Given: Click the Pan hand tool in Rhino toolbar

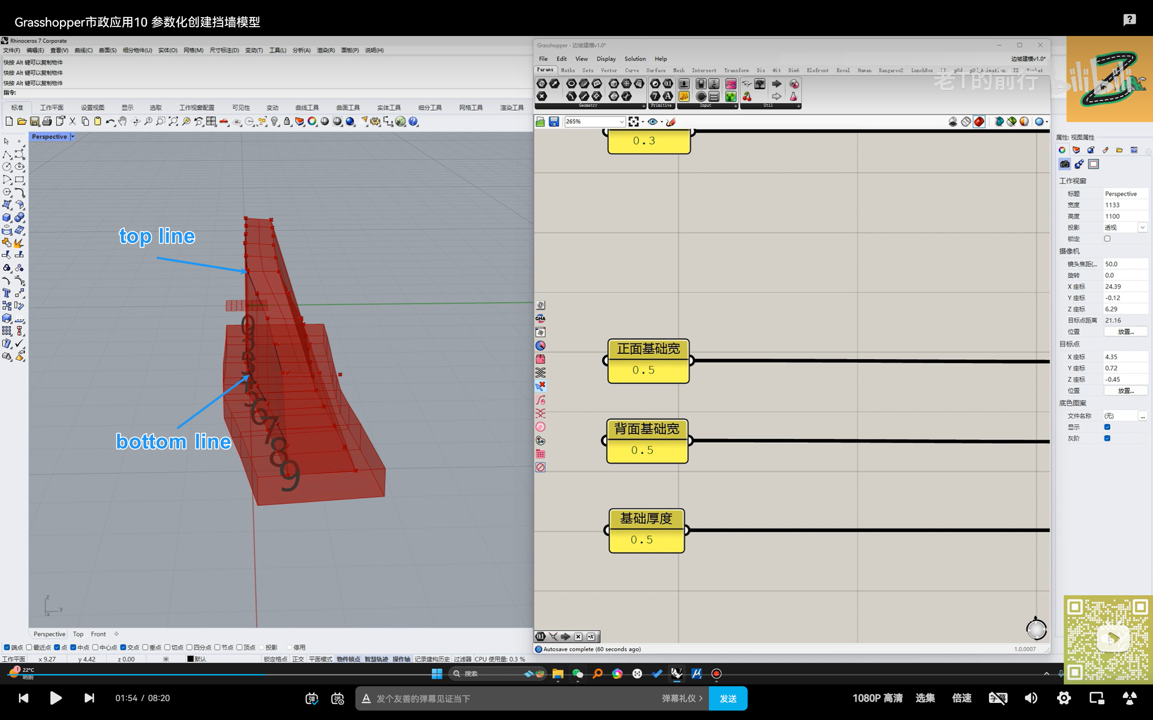Looking at the screenshot, I should point(123,121).
